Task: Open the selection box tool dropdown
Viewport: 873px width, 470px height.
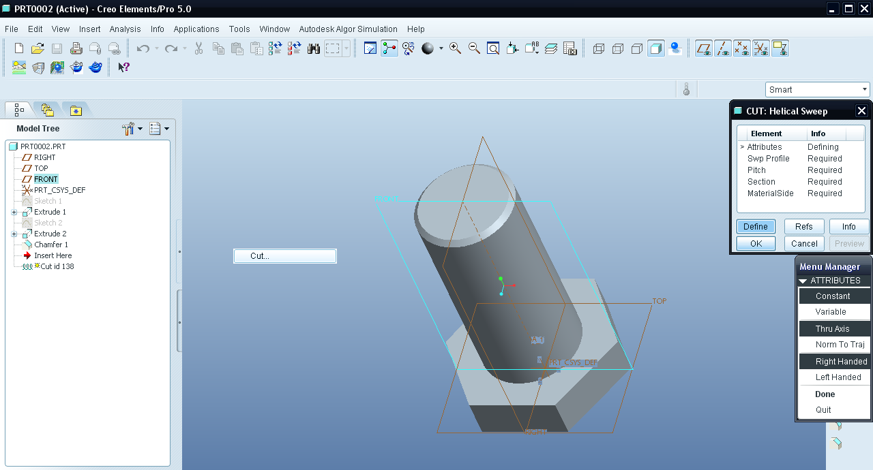Action: coord(346,48)
